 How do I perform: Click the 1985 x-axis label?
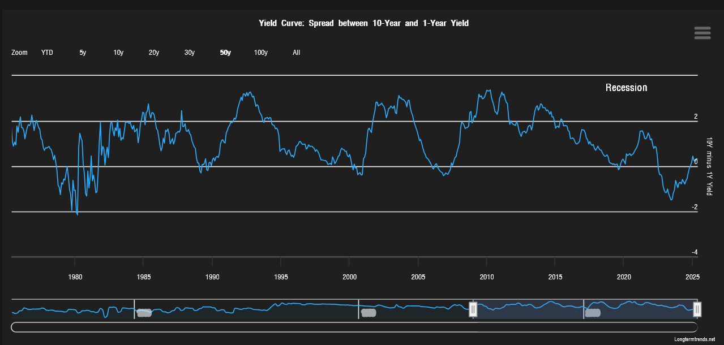[144, 277]
